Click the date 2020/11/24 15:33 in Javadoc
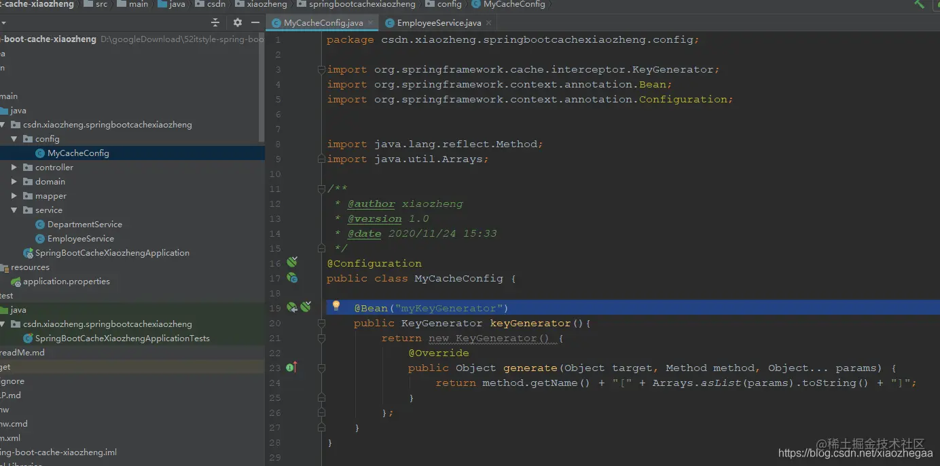This screenshot has width=940, height=466. [442, 233]
